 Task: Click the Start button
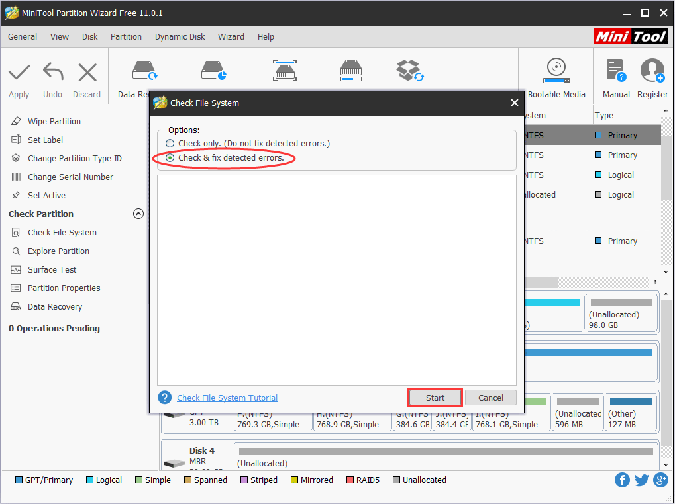(435, 398)
